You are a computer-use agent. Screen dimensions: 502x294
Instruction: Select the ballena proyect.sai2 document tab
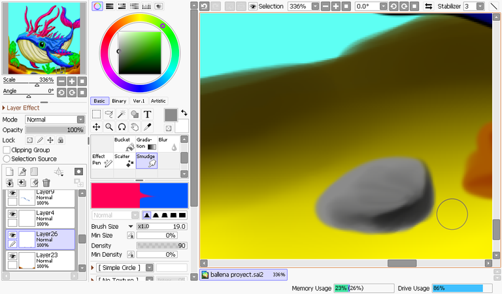coord(243,275)
